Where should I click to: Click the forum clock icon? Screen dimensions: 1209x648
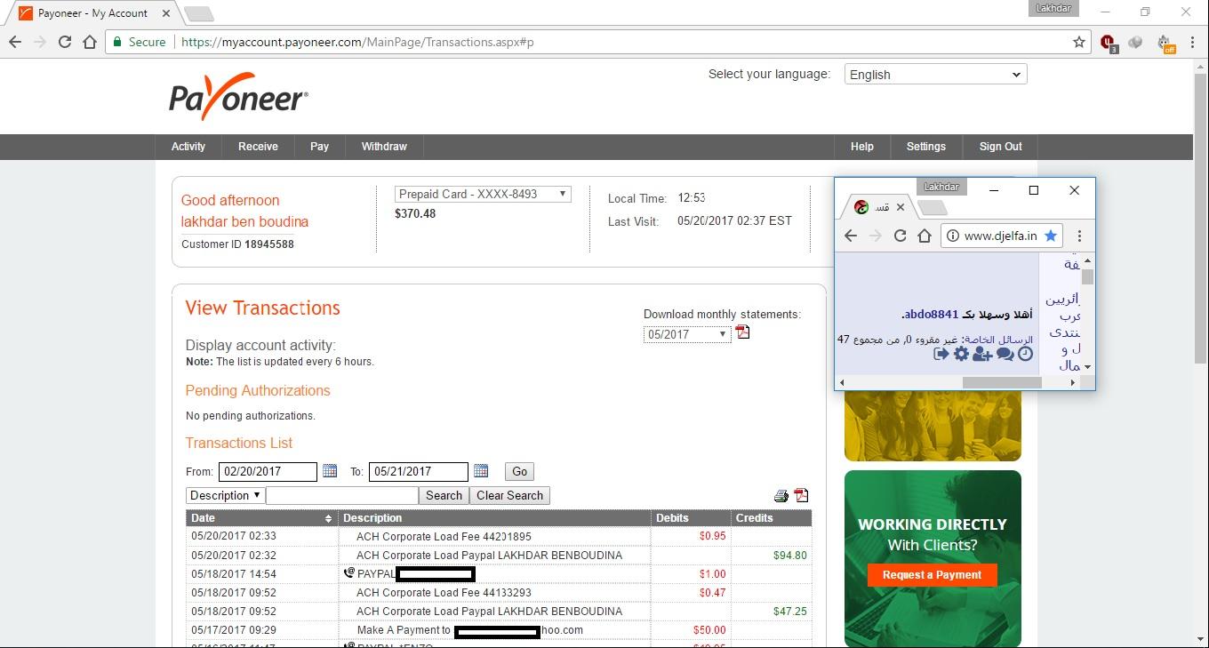click(1025, 354)
